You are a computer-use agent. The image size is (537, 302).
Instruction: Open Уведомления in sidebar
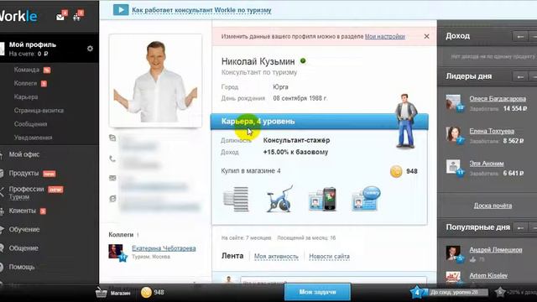point(33,138)
